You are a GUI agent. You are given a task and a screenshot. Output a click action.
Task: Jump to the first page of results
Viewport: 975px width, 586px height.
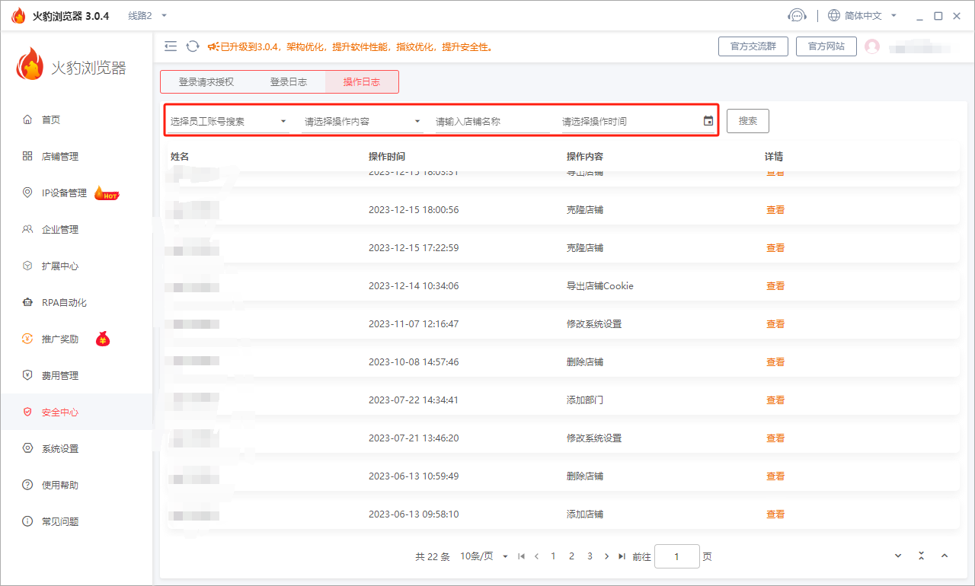521,556
